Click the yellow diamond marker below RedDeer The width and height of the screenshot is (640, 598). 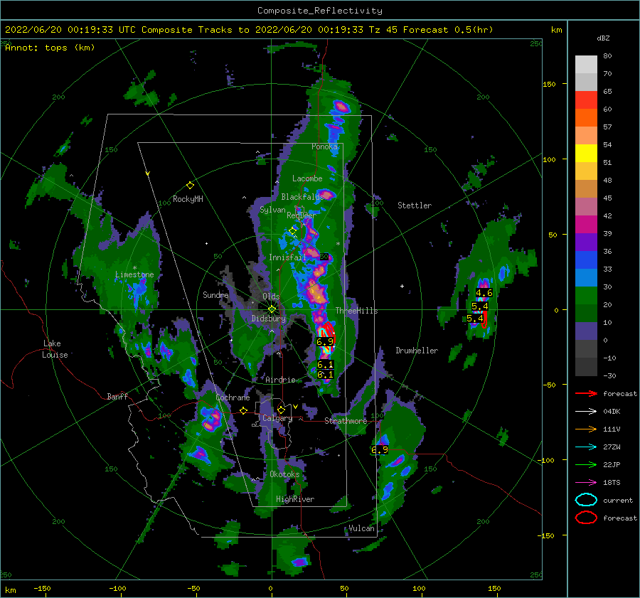click(x=292, y=231)
